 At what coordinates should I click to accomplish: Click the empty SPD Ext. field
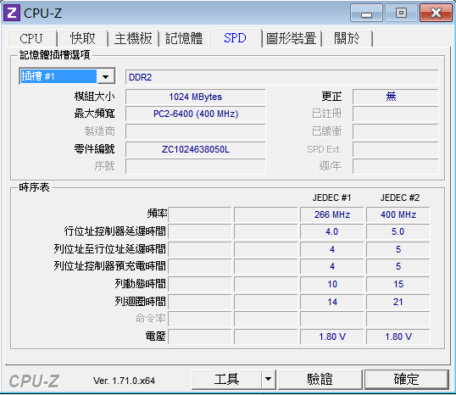pyautogui.click(x=395, y=149)
